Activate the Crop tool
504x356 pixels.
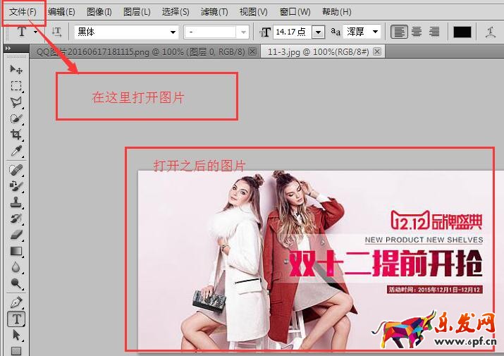tap(16, 135)
